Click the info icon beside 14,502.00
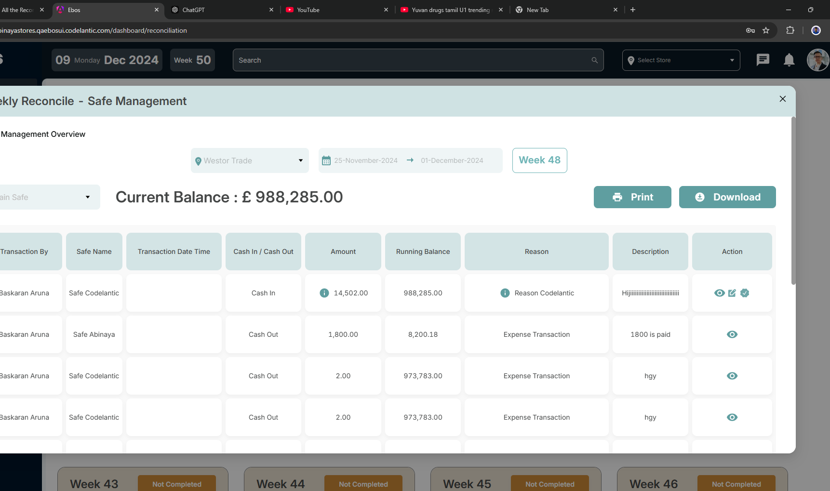 pyautogui.click(x=324, y=293)
